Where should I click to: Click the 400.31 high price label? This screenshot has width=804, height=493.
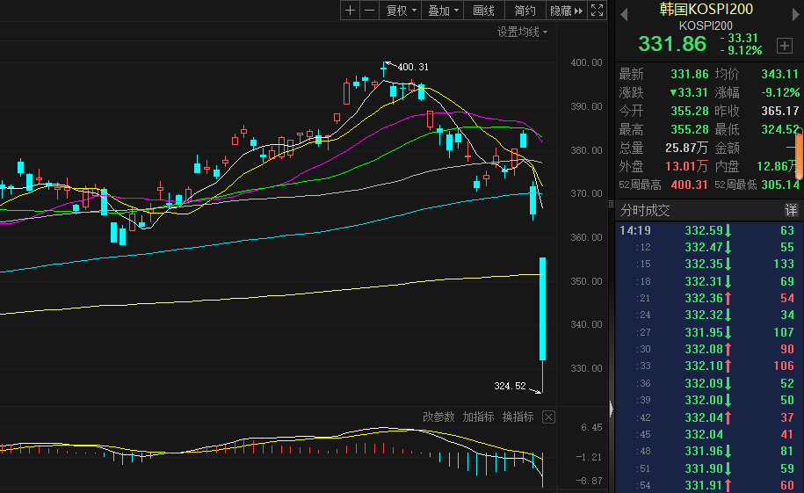pyautogui.click(x=413, y=67)
